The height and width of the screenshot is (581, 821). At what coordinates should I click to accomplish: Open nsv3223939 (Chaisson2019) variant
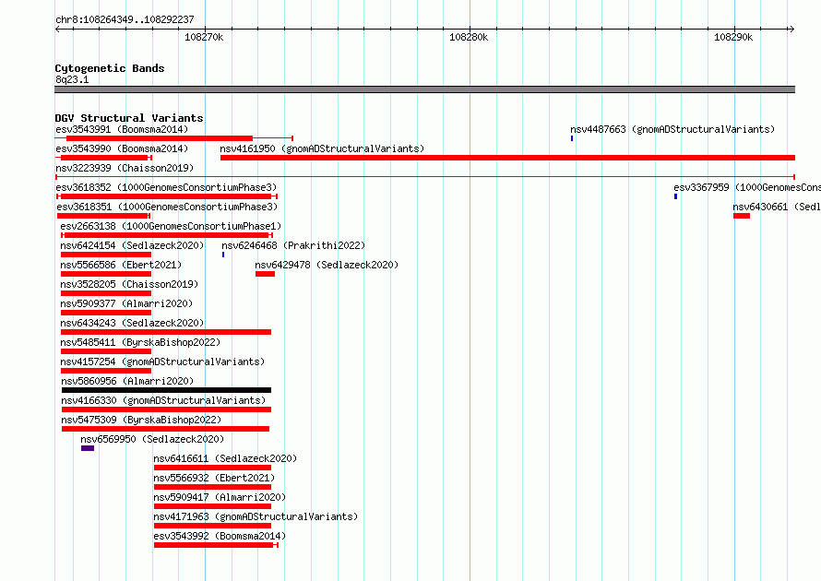125,168
